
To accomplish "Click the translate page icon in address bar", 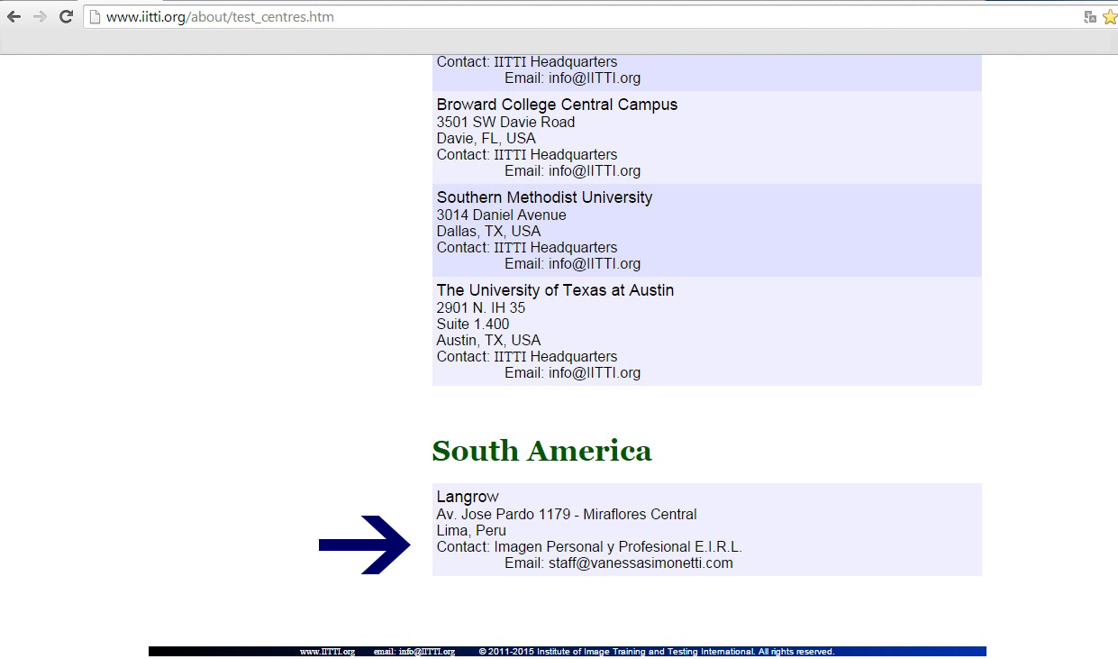I will tap(1090, 16).
